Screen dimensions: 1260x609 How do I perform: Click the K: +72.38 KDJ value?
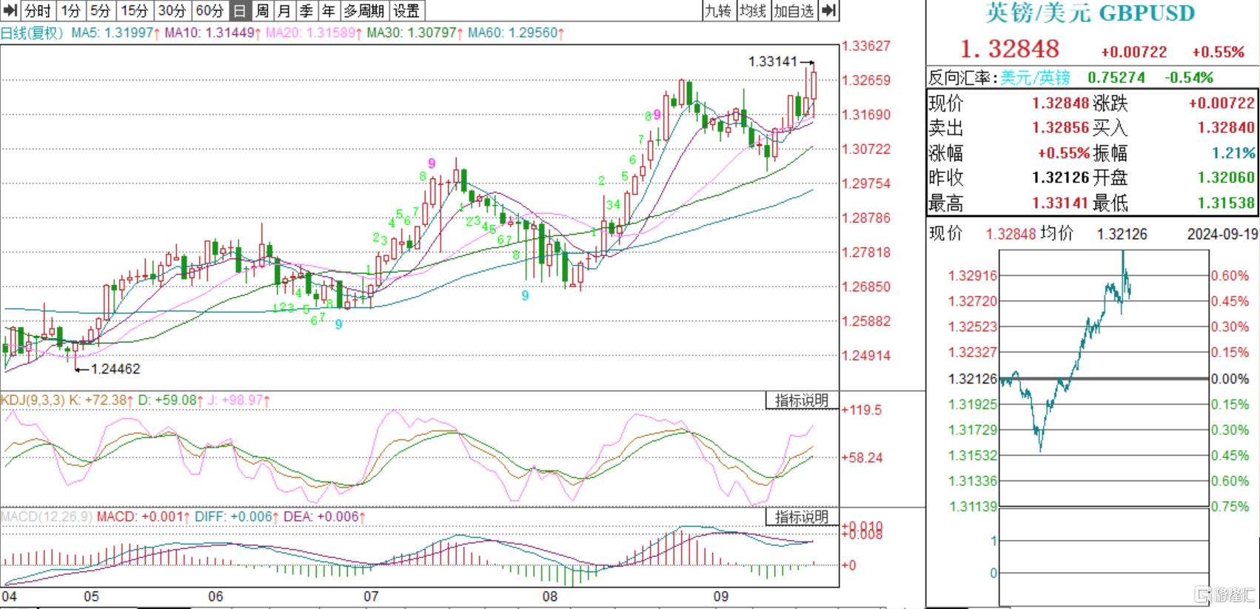[101, 400]
